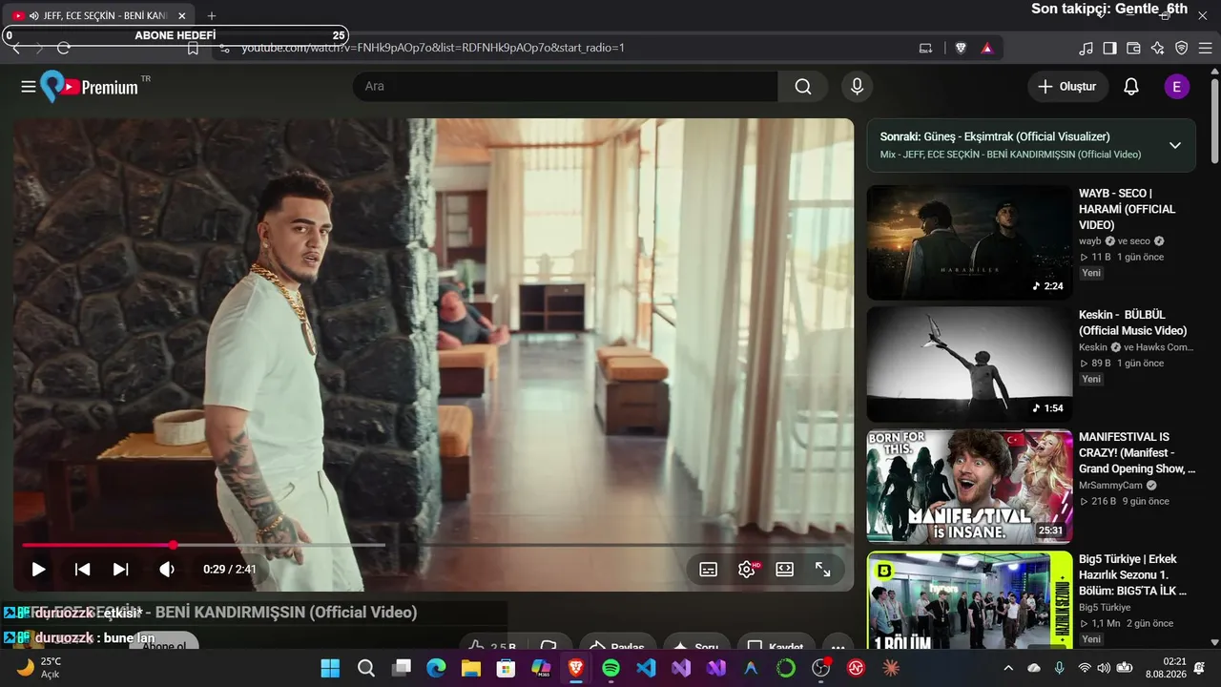Open the network Wi-Fi tray icon
The height and width of the screenshot is (687, 1221).
tap(1084, 668)
